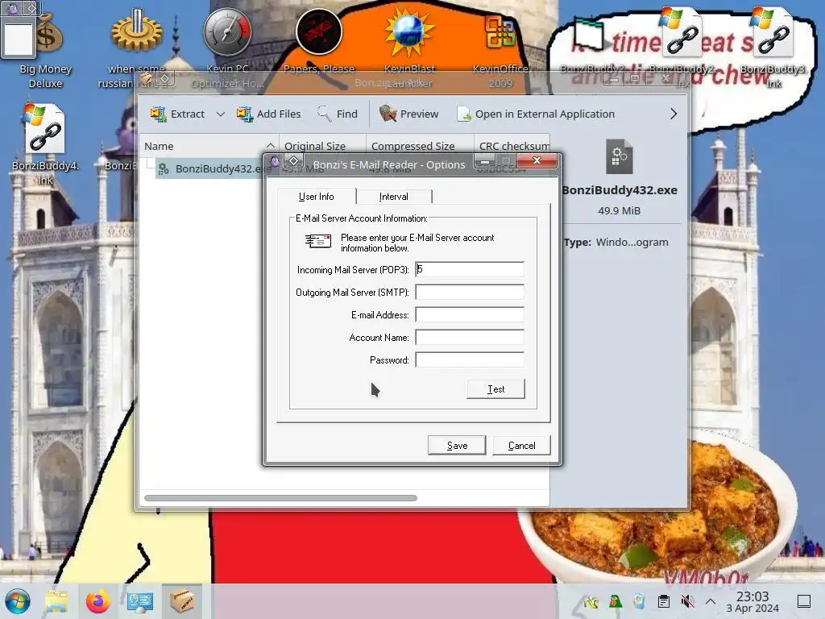Switch to the User Info tab
Screen dimensions: 825x619
(316, 197)
